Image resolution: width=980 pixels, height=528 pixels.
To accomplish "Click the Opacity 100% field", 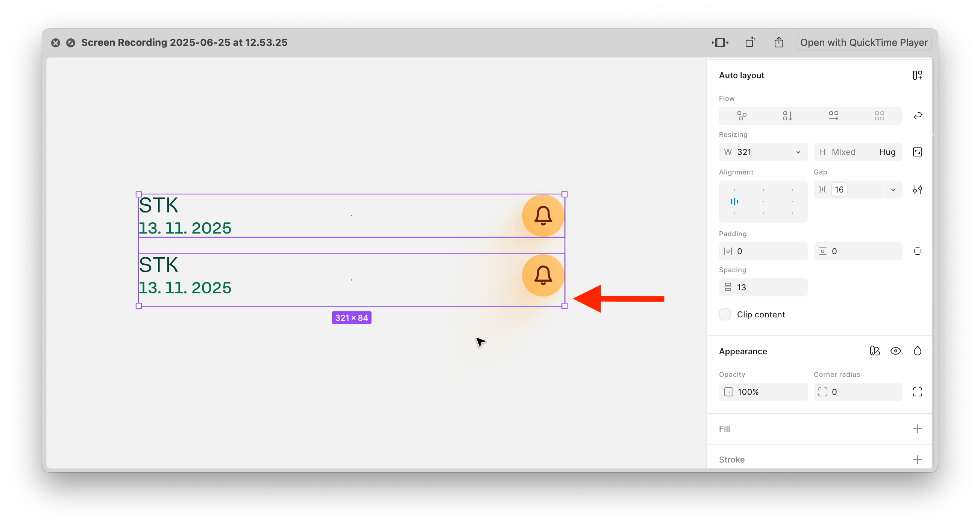I will (x=763, y=392).
